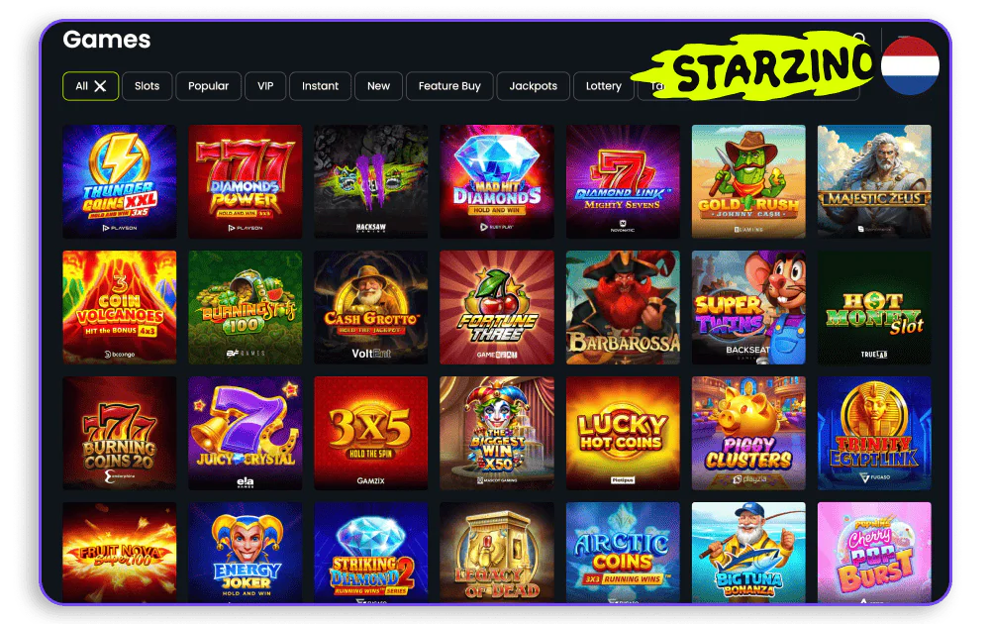Screen dimensions: 990x624
Task: Show New games
Action: [378, 86]
